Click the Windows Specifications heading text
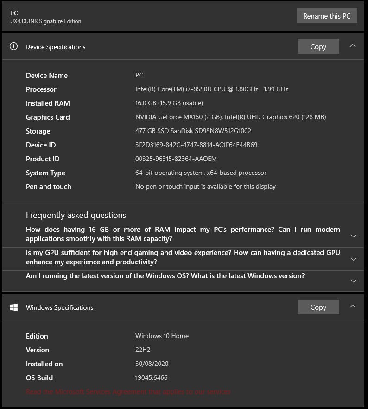The height and width of the screenshot is (409, 368). tap(59, 307)
